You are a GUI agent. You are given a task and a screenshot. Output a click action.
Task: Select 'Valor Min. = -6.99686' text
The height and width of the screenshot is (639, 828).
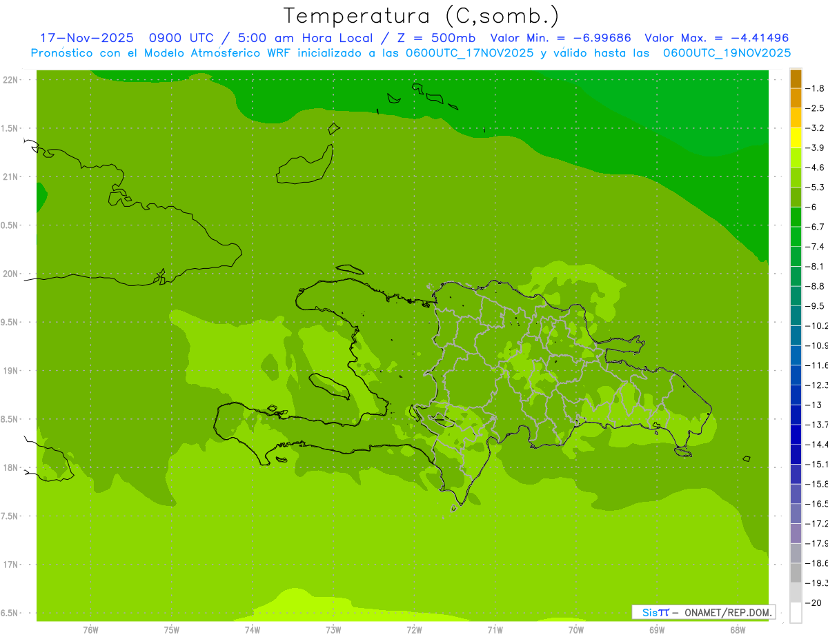(560, 38)
